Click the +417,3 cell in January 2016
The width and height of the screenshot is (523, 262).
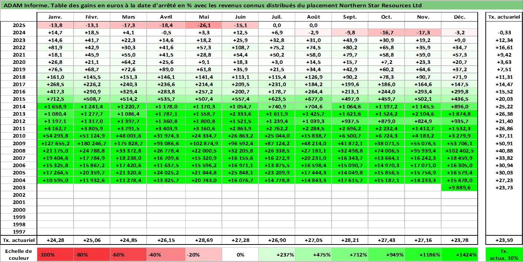(x=56, y=92)
